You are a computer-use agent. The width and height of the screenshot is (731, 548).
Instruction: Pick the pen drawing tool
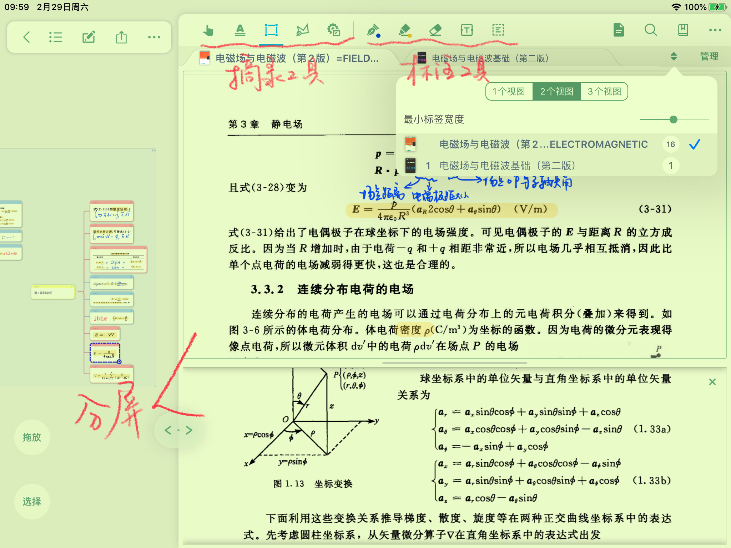373,31
